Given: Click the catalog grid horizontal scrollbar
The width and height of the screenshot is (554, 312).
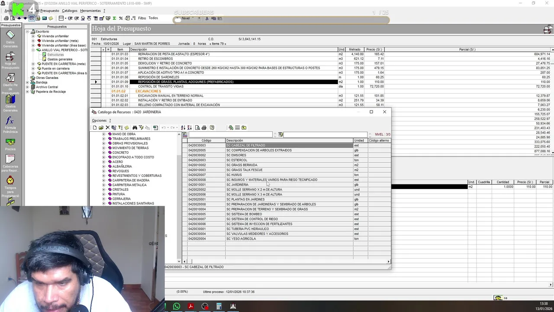Looking at the screenshot, I should pyautogui.click(x=287, y=262).
